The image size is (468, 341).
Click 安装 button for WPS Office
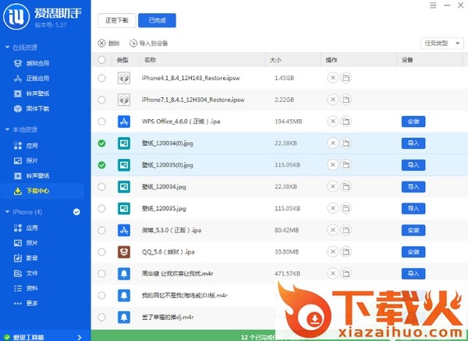click(413, 121)
